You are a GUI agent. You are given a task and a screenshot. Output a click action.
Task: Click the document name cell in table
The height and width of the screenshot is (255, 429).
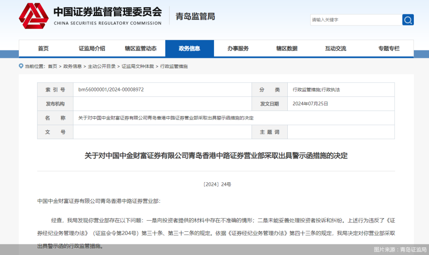(234, 118)
